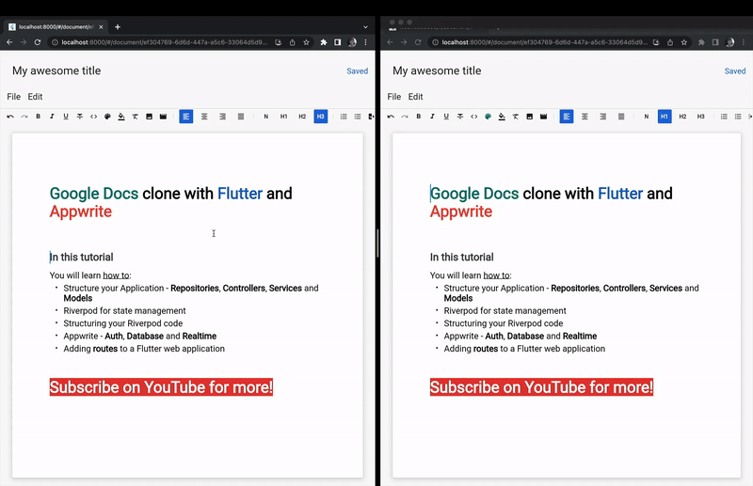Screen dimensions: 753x486
Task: Toggle Bold in the left window toolbar
Action: [38, 117]
